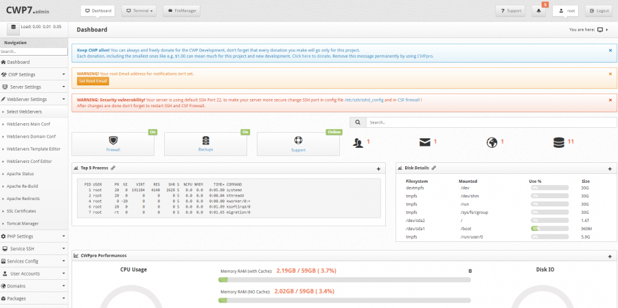The height and width of the screenshot is (308, 618).
Task: Open the Support lifebuoy icon tile
Action: (299, 144)
